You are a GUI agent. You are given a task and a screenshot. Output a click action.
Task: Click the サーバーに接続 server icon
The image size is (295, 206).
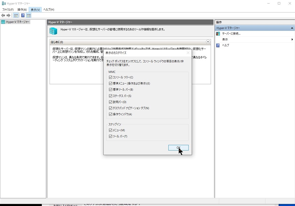[x=218, y=34]
